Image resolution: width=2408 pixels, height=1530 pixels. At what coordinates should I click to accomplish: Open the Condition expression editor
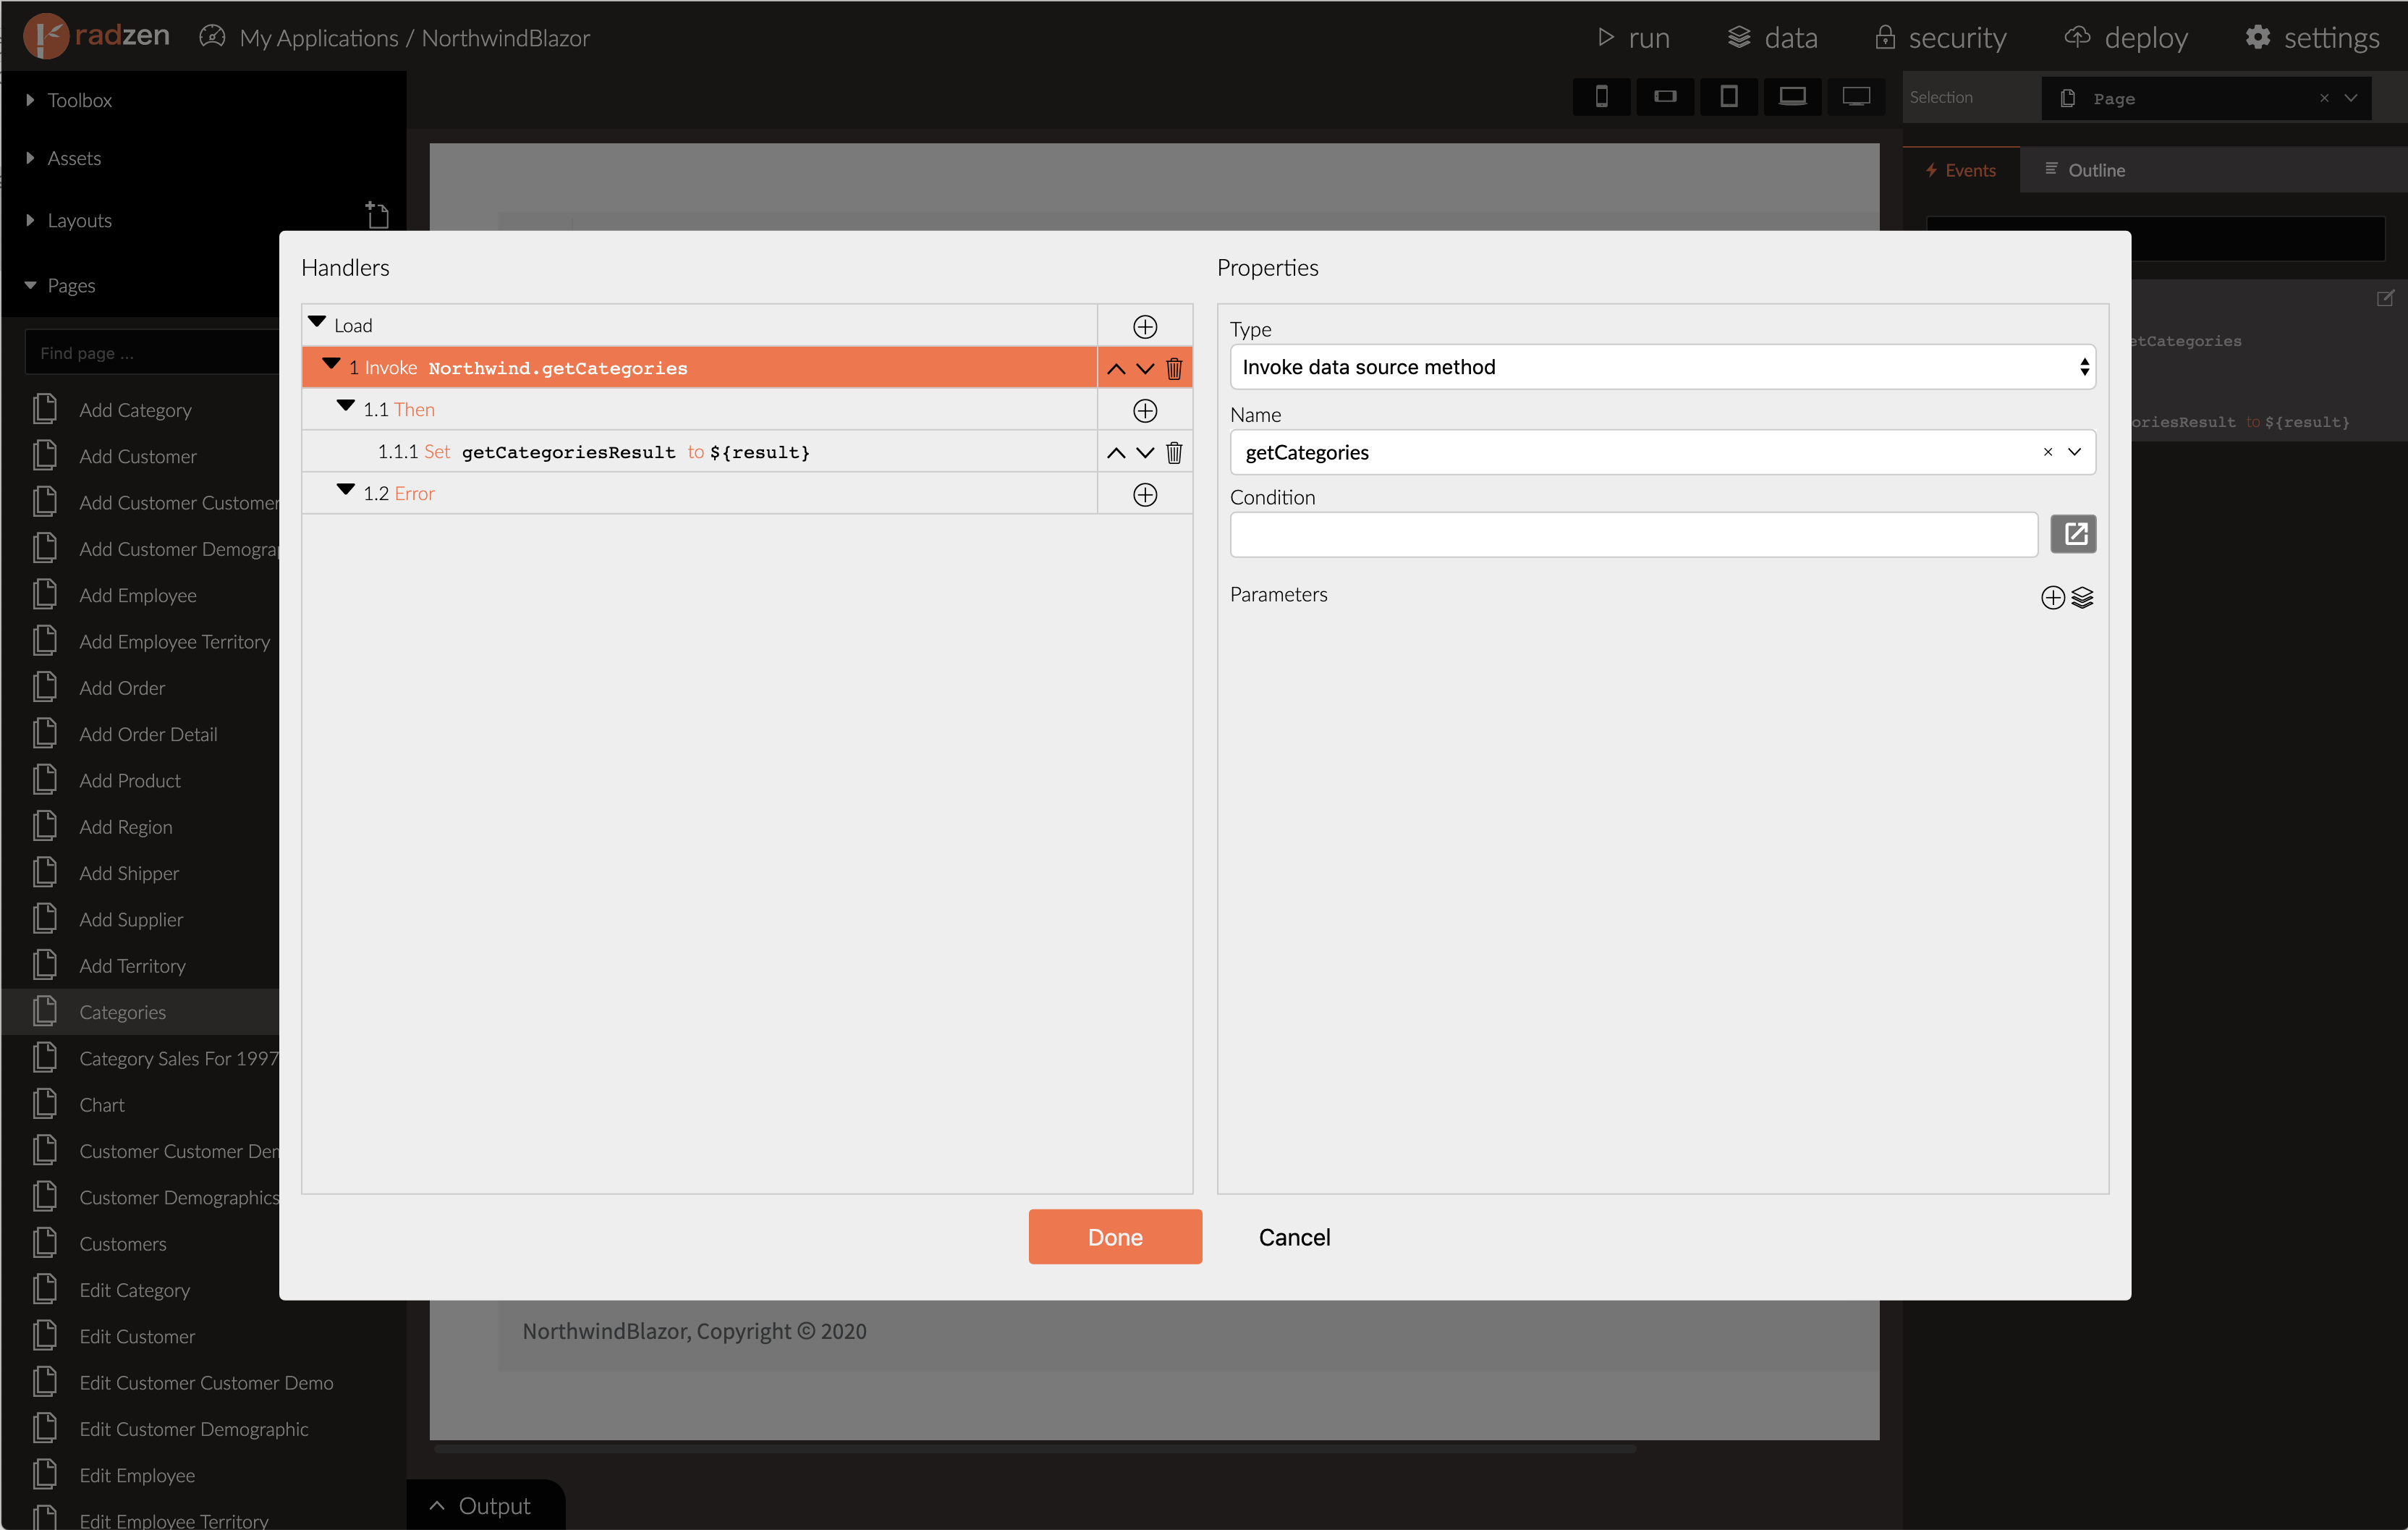coord(2073,534)
